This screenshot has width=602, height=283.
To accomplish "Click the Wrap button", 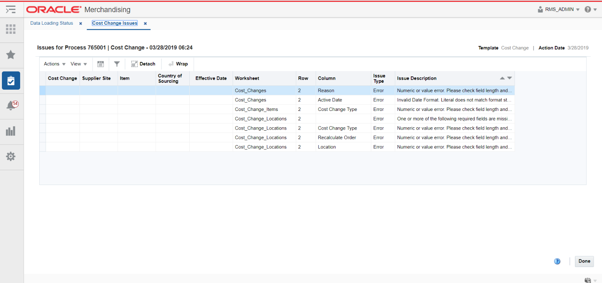I will tap(178, 64).
